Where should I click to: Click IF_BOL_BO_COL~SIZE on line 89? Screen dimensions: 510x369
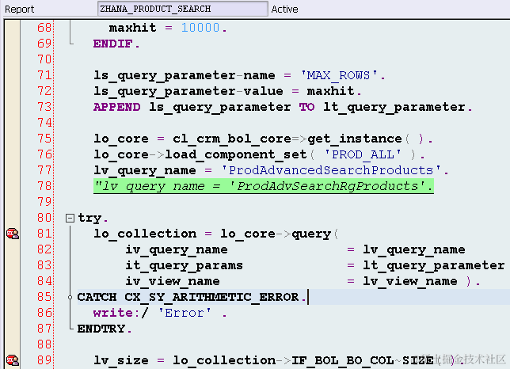coord(363,360)
